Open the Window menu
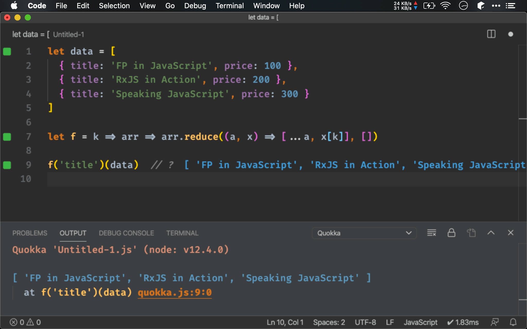The height and width of the screenshot is (329, 527). pyautogui.click(x=266, y=6)
